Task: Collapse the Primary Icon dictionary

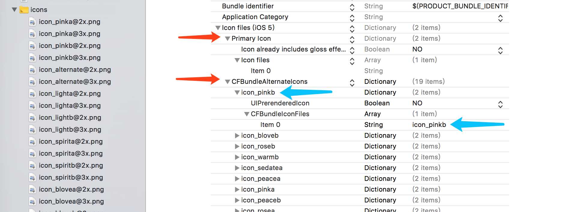Action: [x=228, y=39]
